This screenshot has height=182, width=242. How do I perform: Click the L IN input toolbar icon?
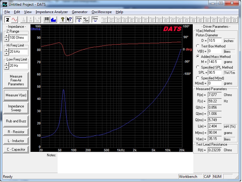(x=24, y=20)
